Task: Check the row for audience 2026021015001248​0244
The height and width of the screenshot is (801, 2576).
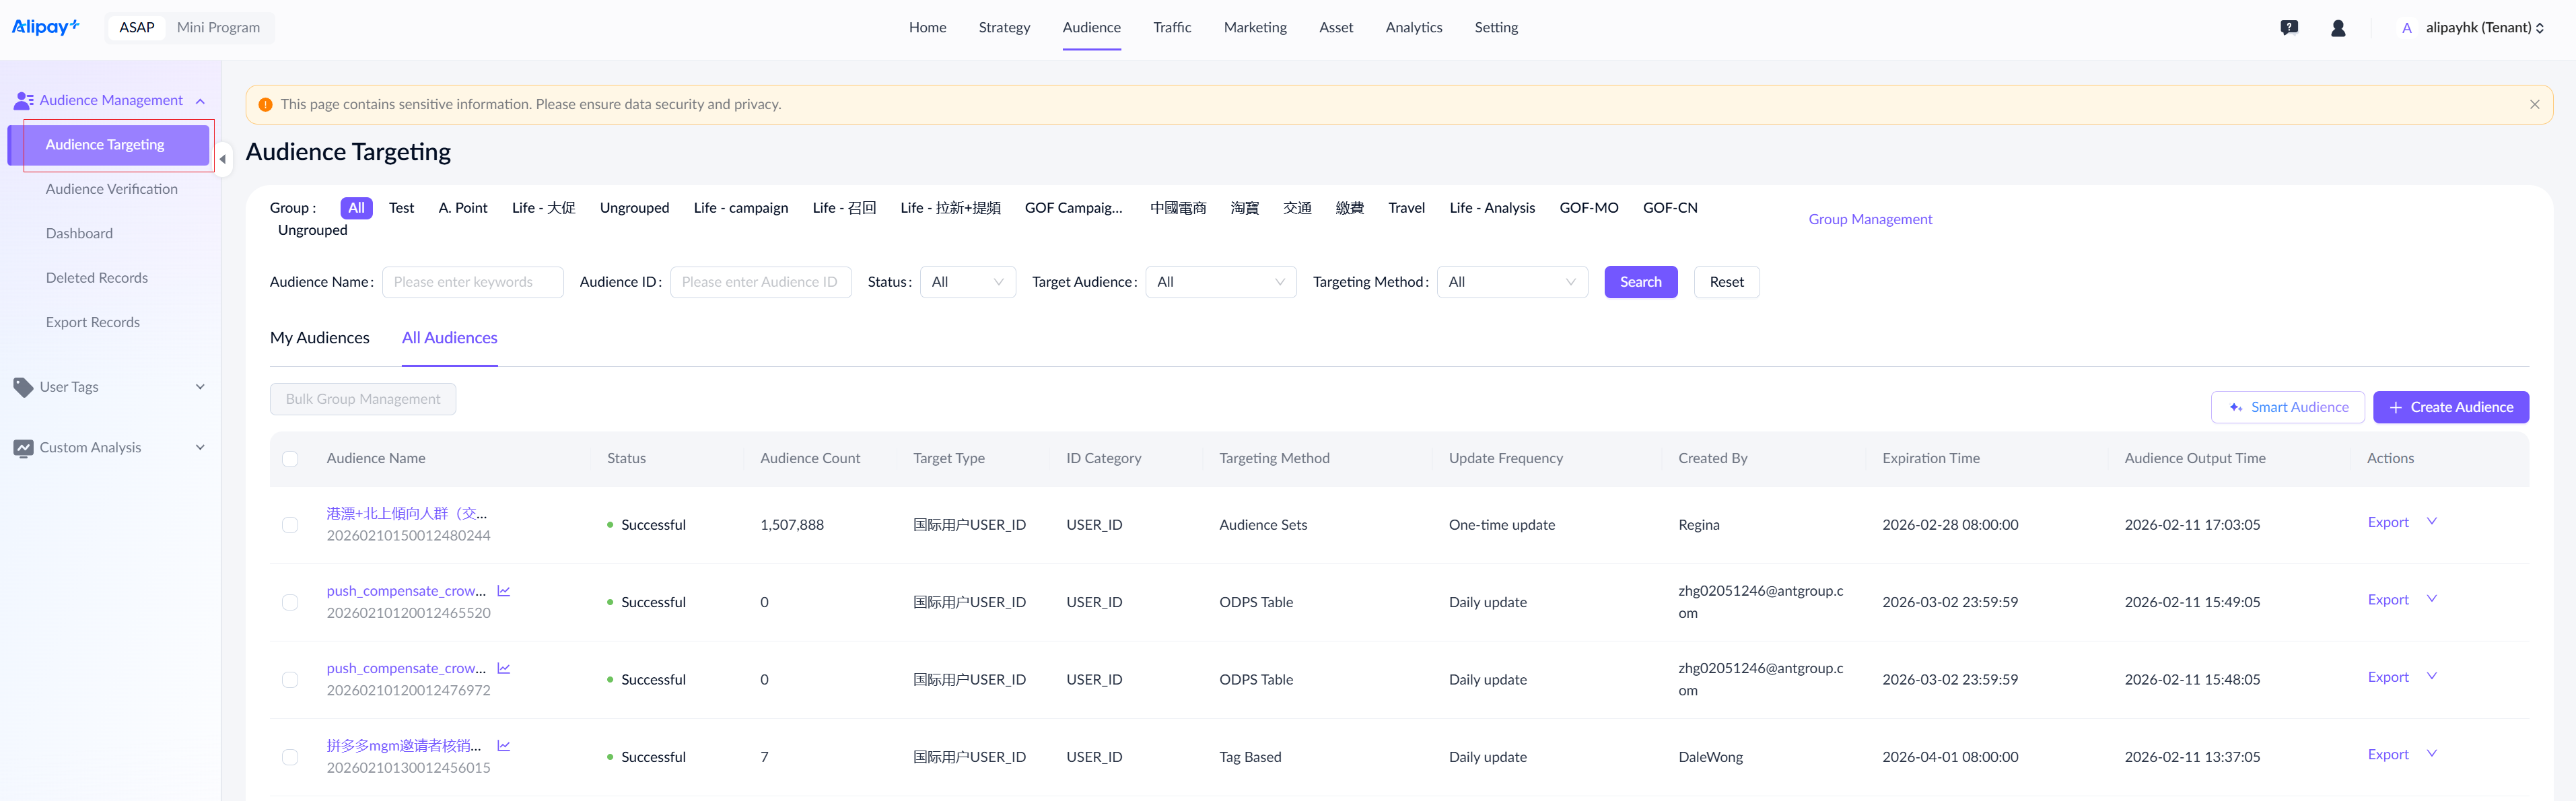Action: (x=290, y=525)
